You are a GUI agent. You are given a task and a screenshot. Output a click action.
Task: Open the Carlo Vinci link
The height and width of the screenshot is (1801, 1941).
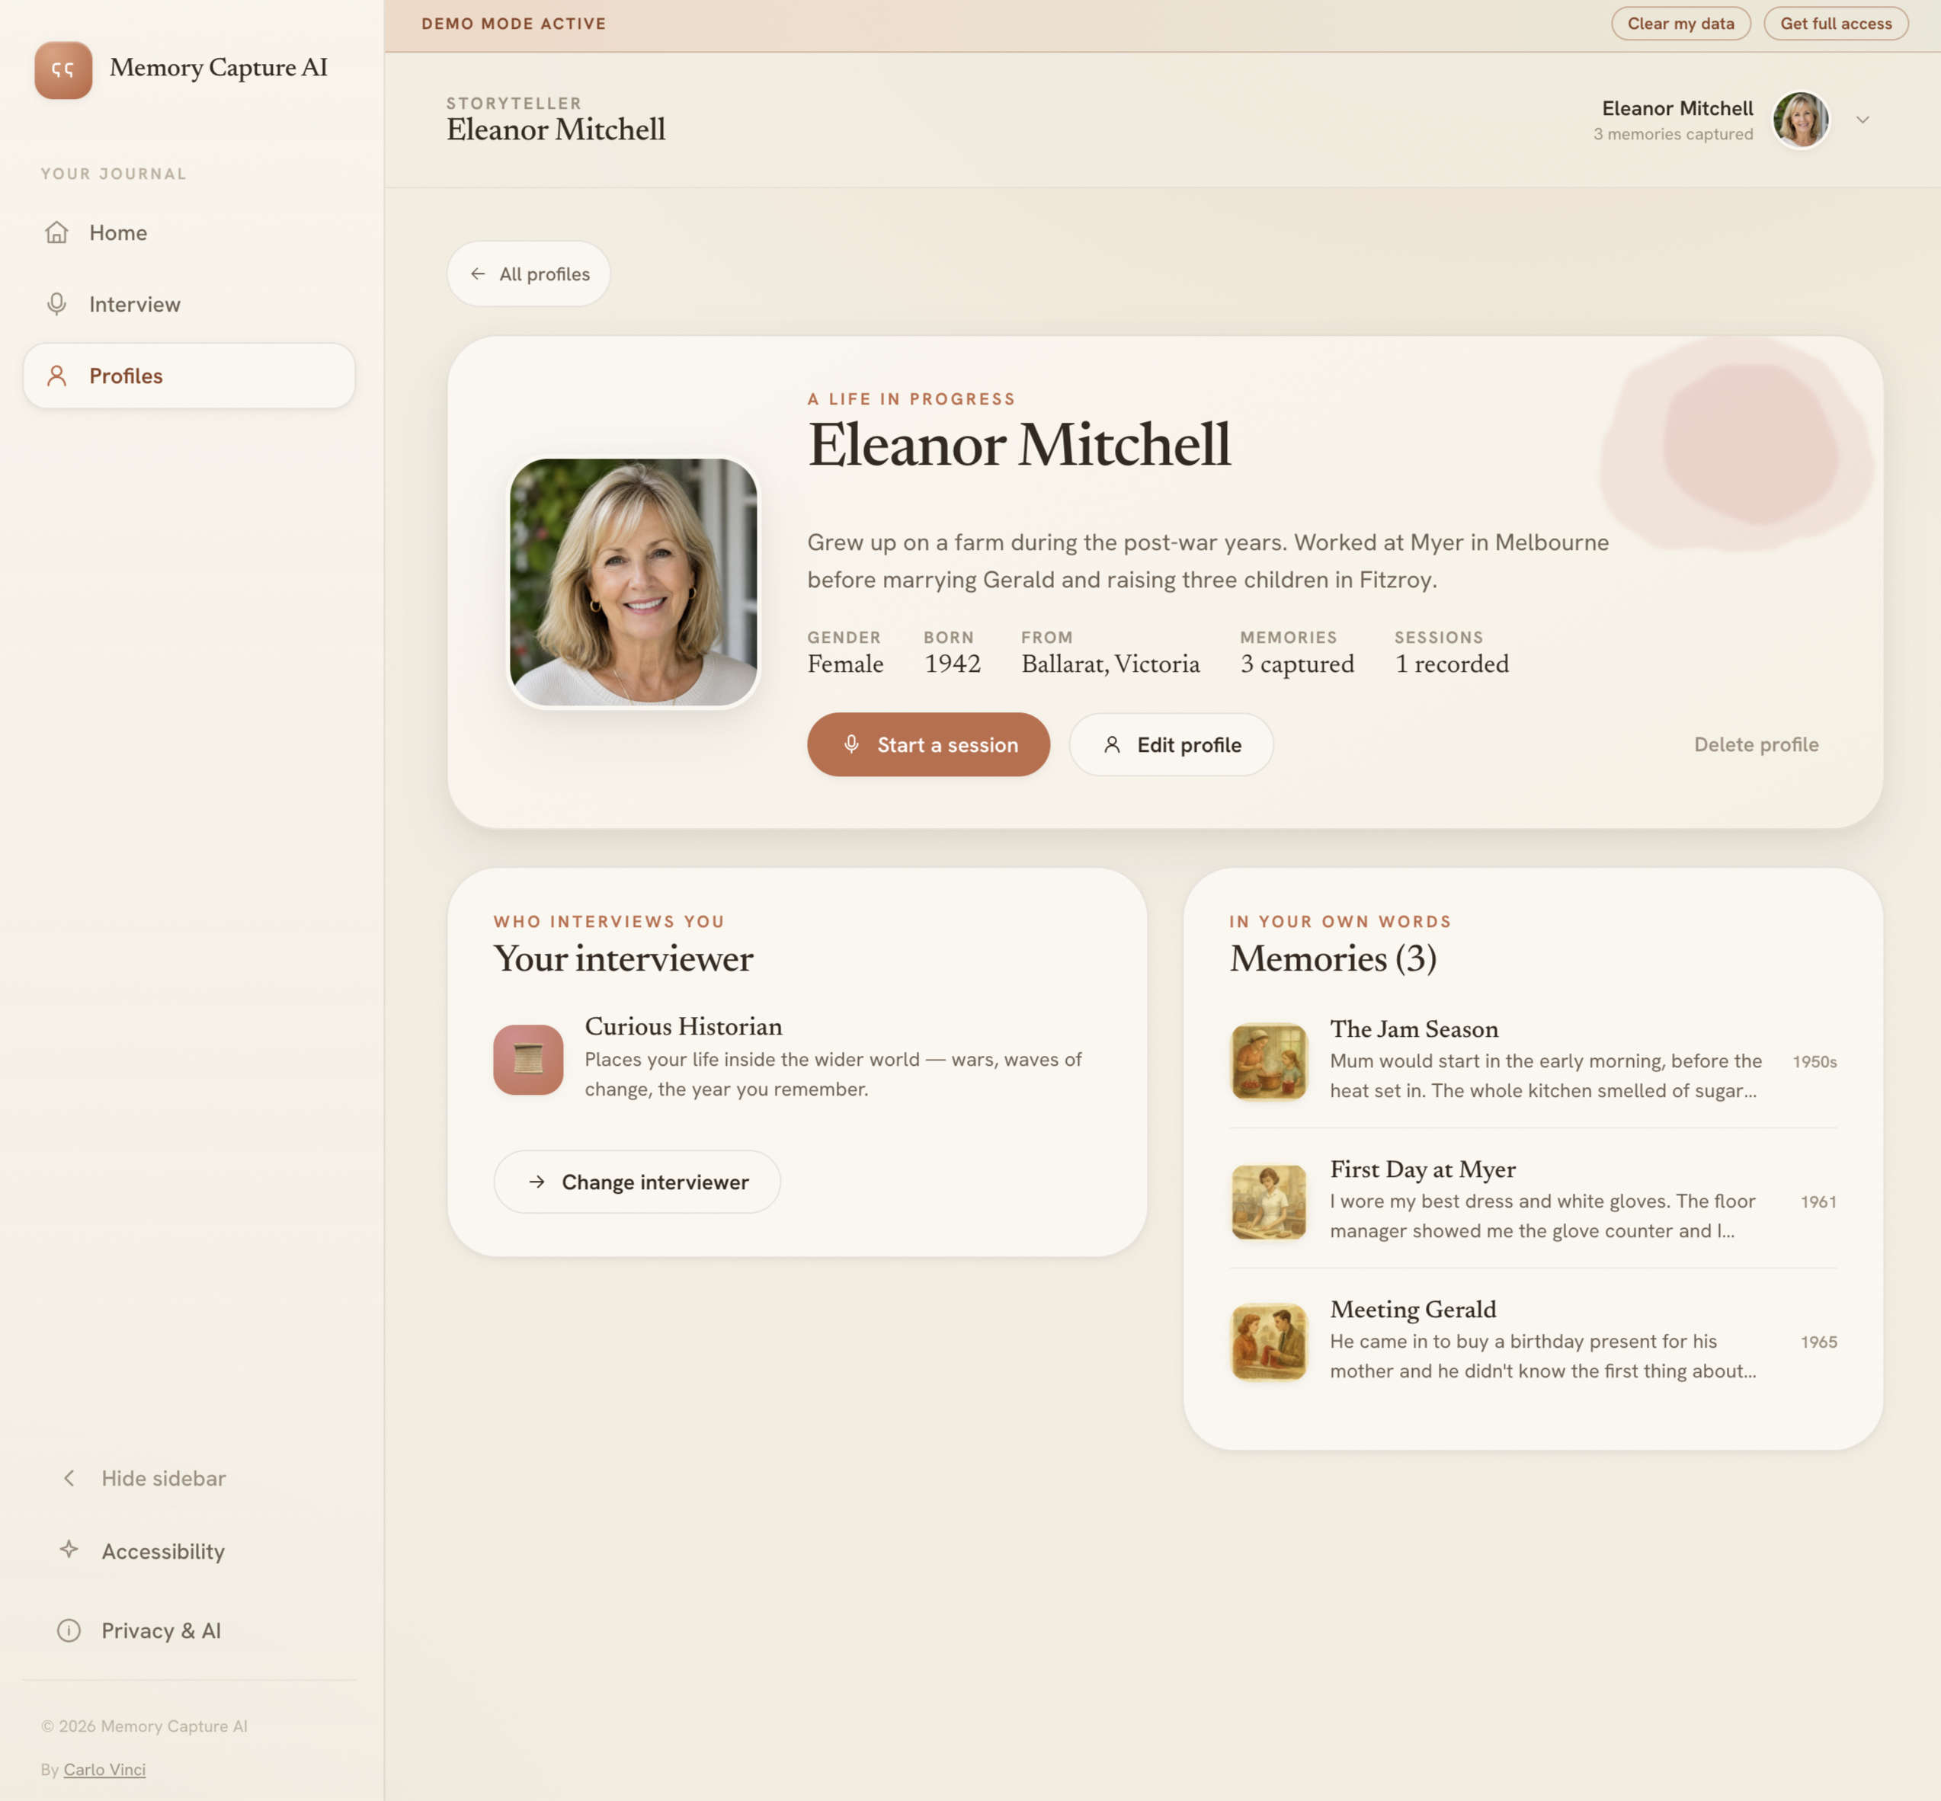(104, 1770)
